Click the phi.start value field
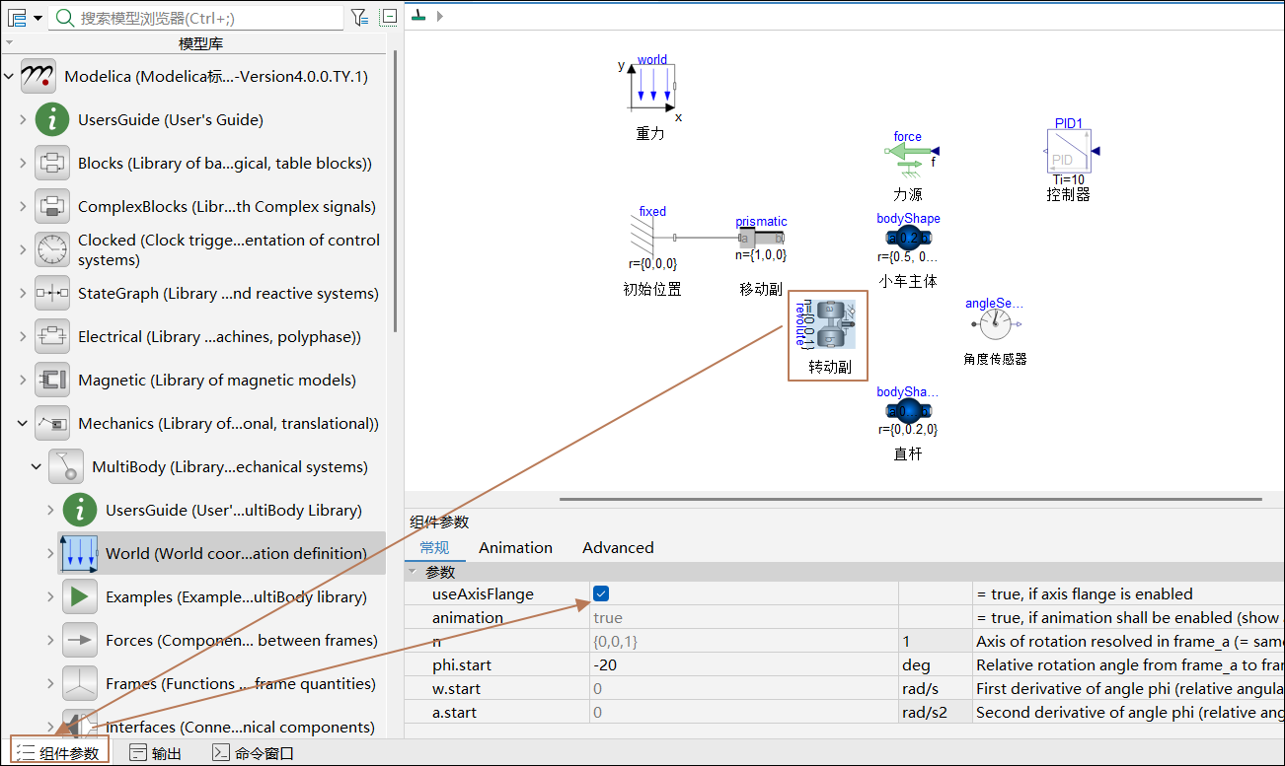This screenshot has height=766, width=1285. (x=742, y=664)
